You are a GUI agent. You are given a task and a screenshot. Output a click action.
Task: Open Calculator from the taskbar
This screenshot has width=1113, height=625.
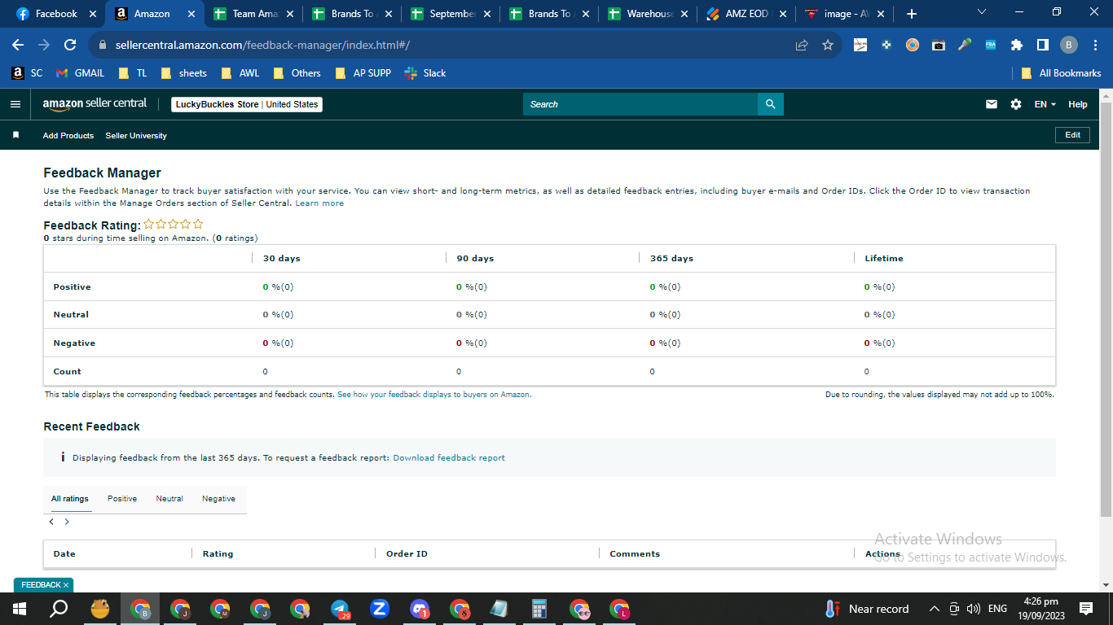[x=539, y=609]
